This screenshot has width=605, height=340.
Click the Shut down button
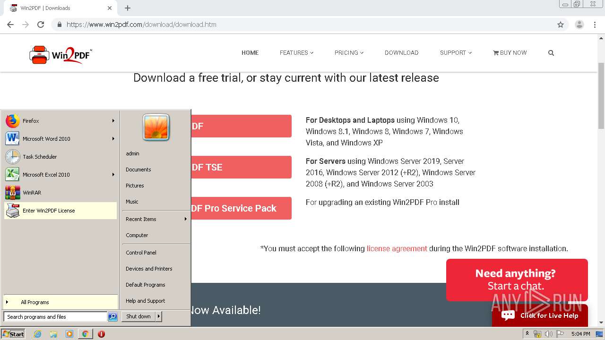(x=138, y=316)
